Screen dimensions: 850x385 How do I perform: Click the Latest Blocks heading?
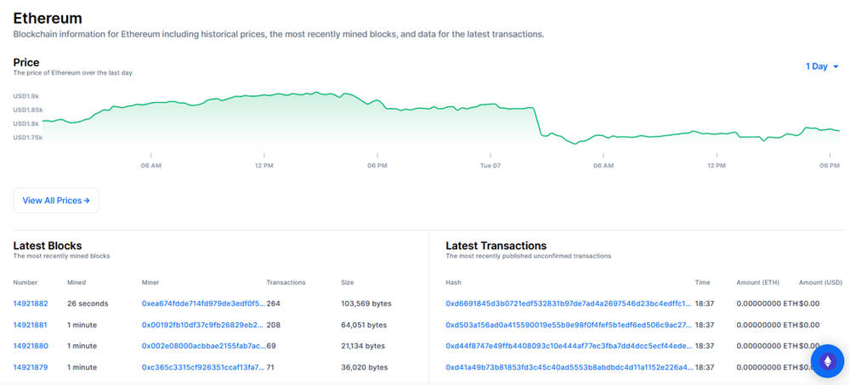click(x=48, y=246)
